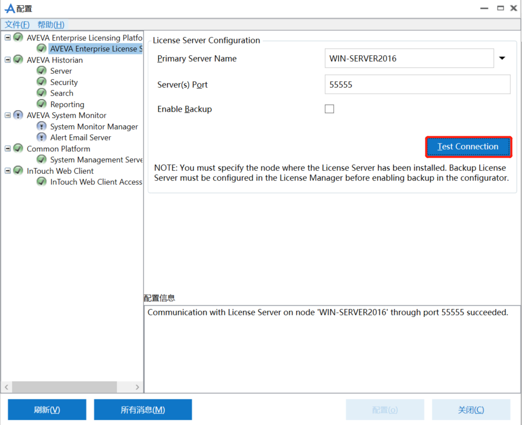Click the green check icon beside Search
Viewport: 522px width, 425px height.
(x=42, y=93)
